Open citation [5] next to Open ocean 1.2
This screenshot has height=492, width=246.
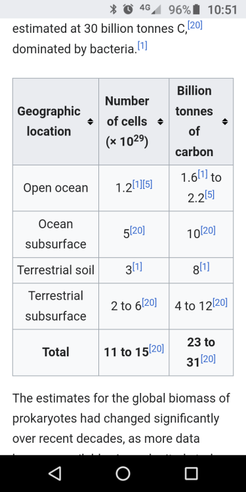click(147, 184)
